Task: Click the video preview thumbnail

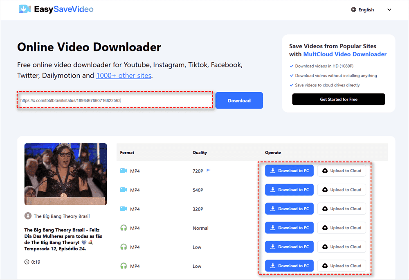Action: 66,174
